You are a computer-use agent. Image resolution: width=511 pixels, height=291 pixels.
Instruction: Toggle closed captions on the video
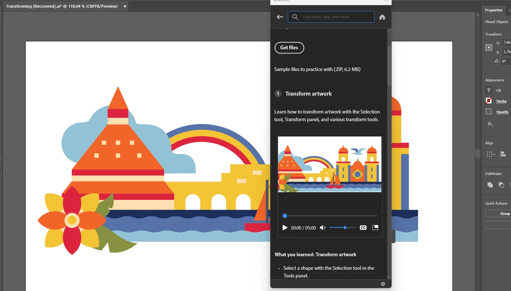tap(363, 228)
